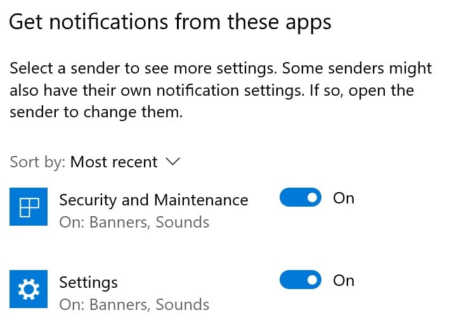Click the On label beside Security and Maintenance

coord(344,198)
